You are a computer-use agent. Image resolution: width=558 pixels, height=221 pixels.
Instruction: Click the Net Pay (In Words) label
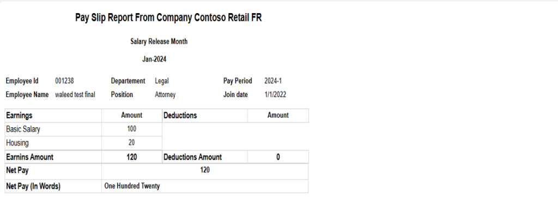33,186
